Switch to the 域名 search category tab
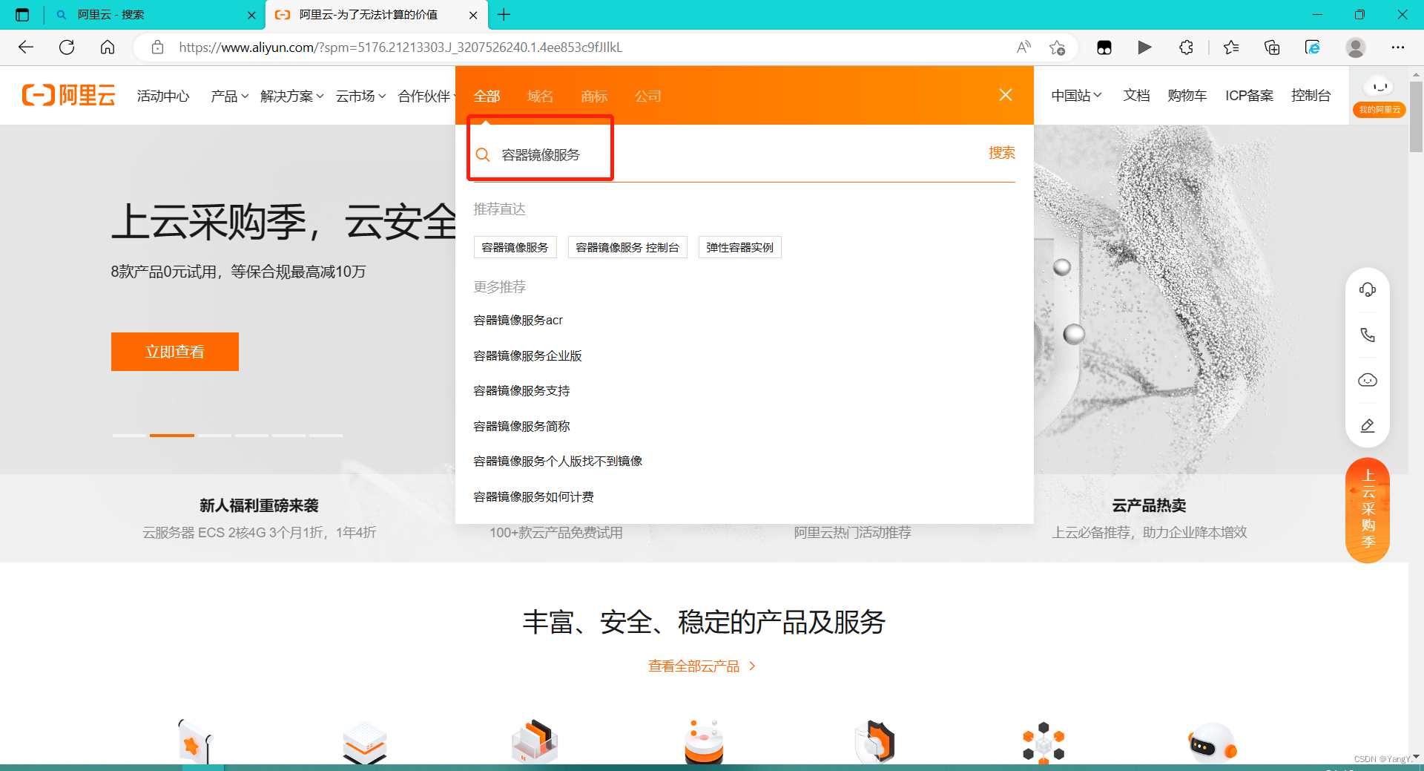Image resolution: width=1424 pixels, height=771 pixels. click(540, 95)
